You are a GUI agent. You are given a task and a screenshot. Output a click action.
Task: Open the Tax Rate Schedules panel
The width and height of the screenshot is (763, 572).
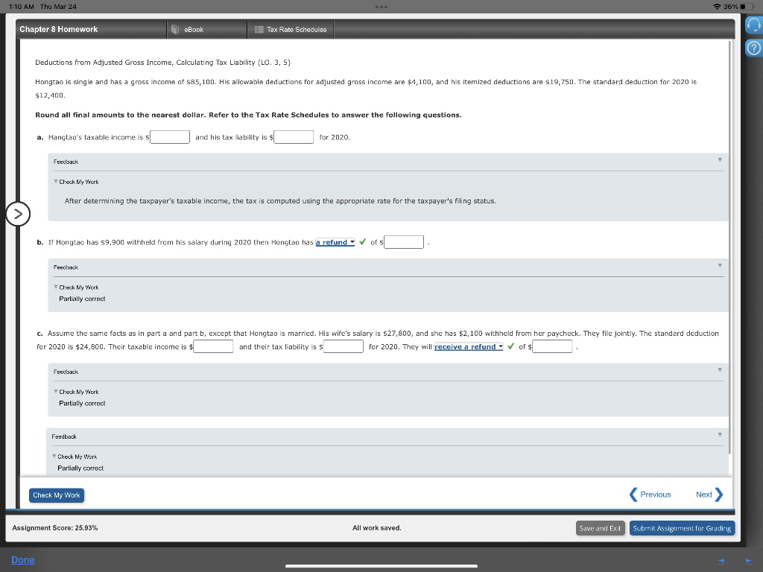click(289, 30)
